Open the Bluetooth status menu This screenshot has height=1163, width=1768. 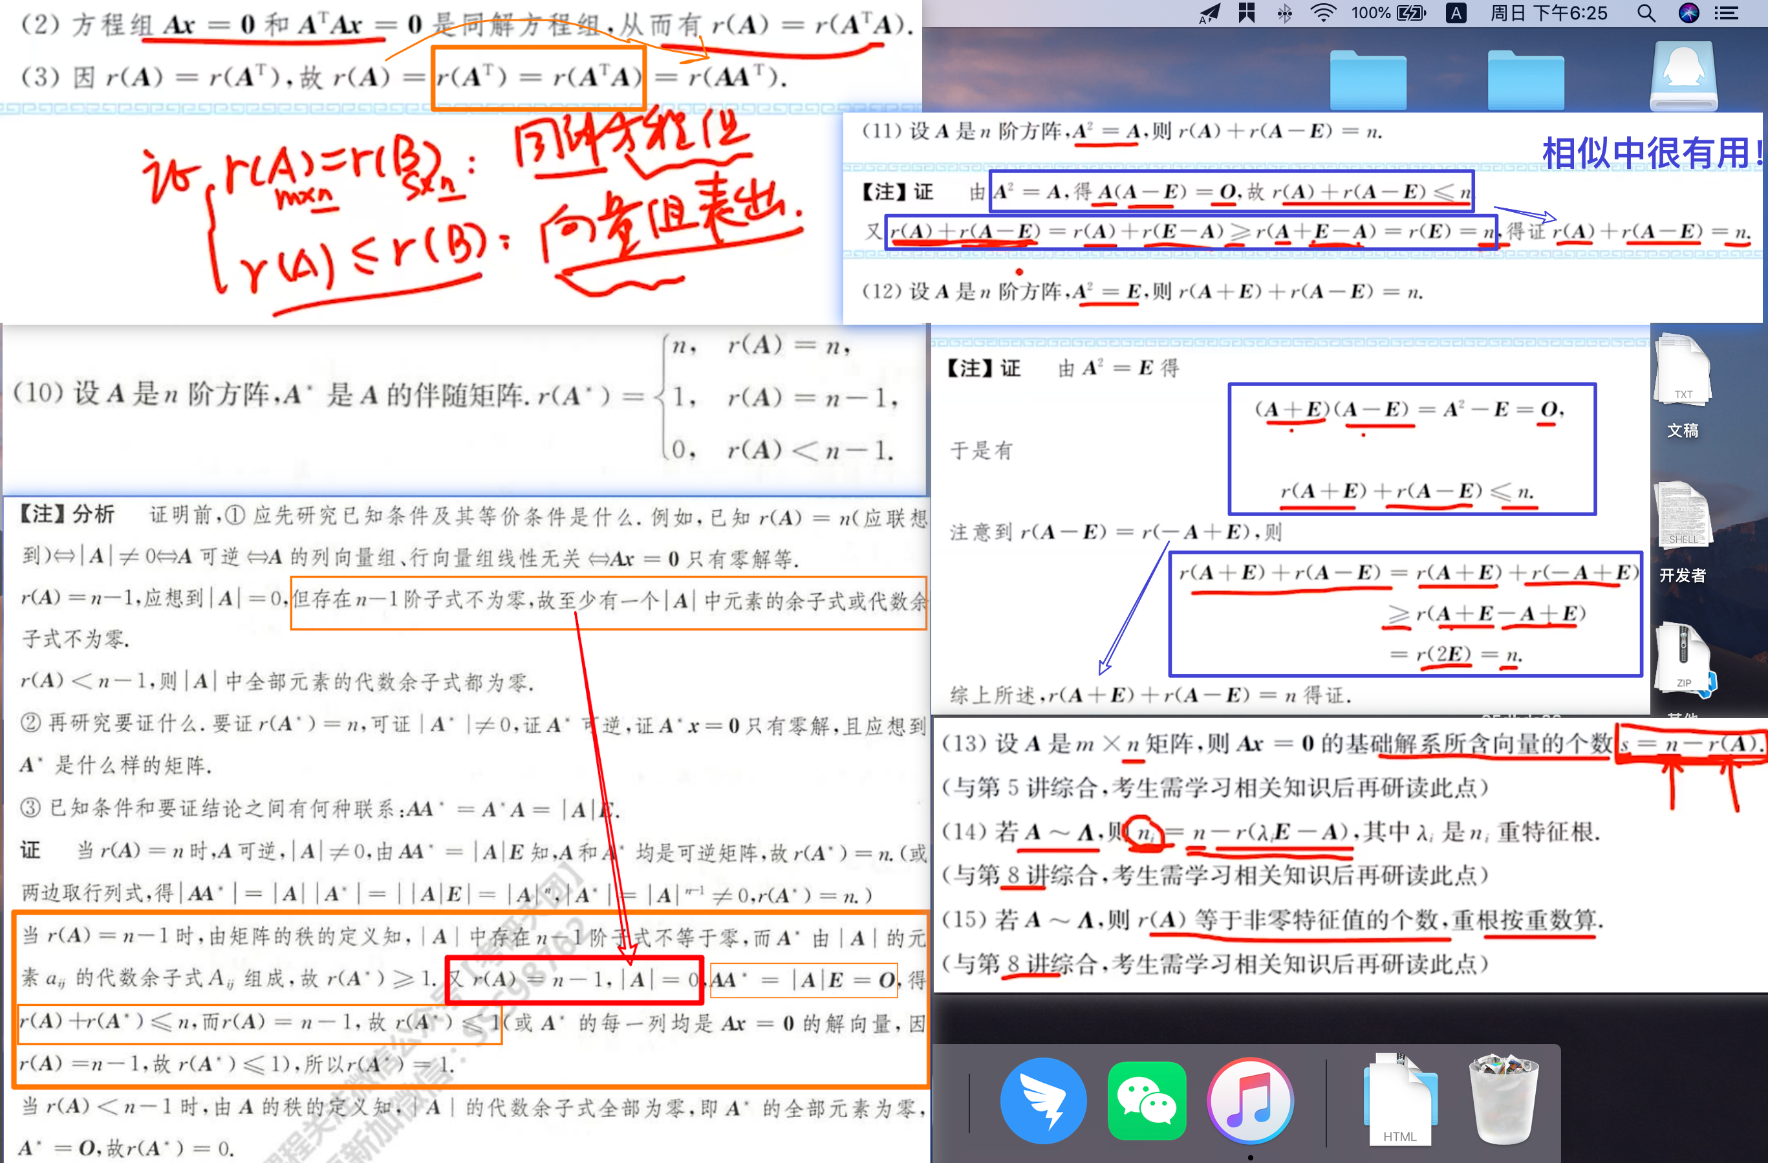pos(1284,13)
